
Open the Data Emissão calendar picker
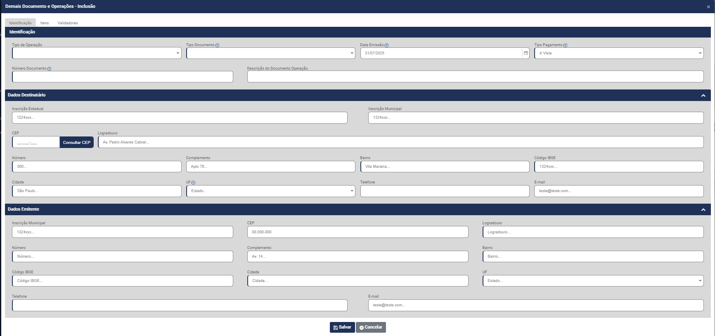(x=526, y=53)
